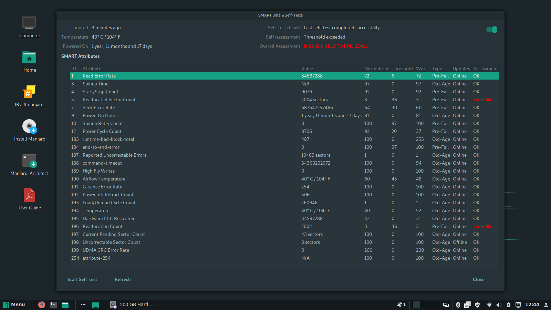
Task: Select the runtime-bad-block-total row
Action: (284, 139)
